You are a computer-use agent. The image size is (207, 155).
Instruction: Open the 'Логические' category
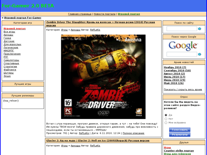[x=11, y=47]
